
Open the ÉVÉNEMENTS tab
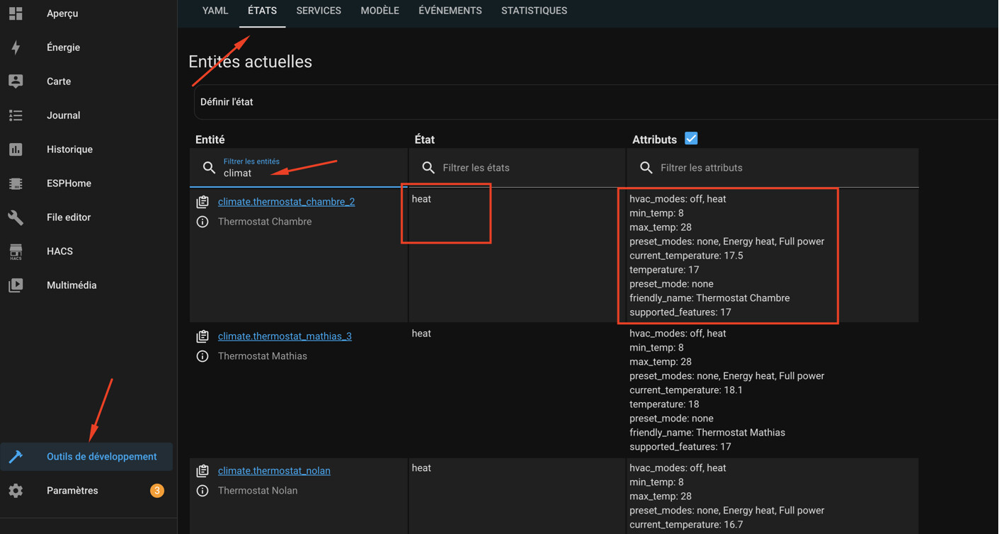[450, 10]
